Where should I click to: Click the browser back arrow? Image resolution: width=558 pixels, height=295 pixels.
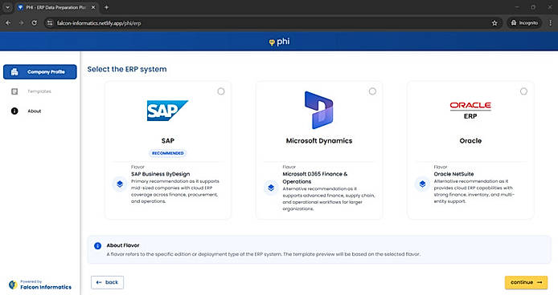pos(8,22)
